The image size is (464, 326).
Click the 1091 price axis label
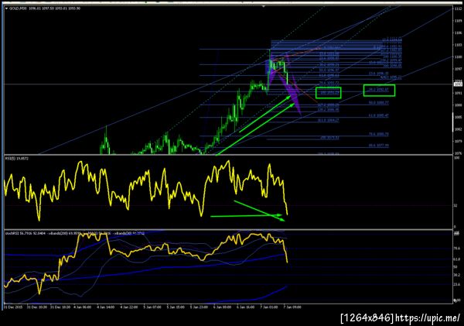click(458, 93)
